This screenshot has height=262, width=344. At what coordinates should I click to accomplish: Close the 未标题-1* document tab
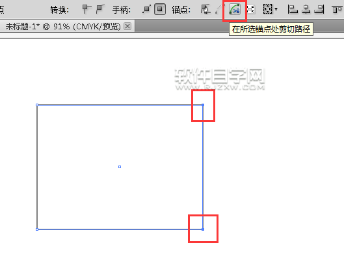click(x=127, y=26)
